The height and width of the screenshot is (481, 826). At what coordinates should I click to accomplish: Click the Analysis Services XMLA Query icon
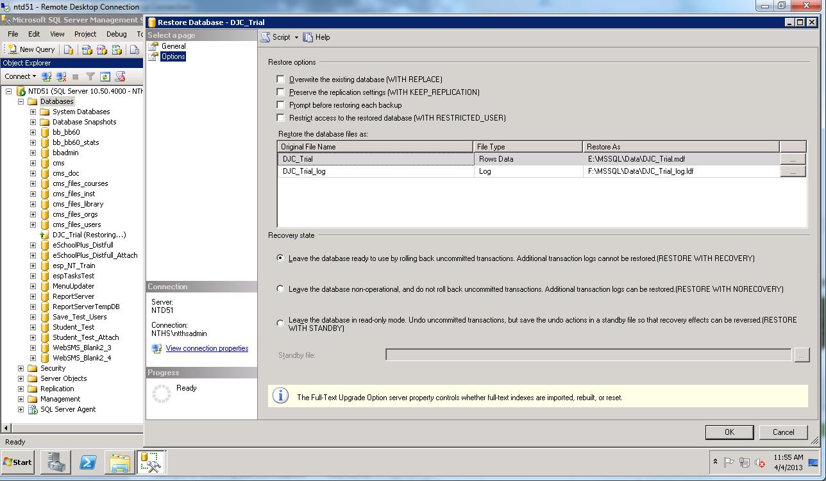coord(116,49)
